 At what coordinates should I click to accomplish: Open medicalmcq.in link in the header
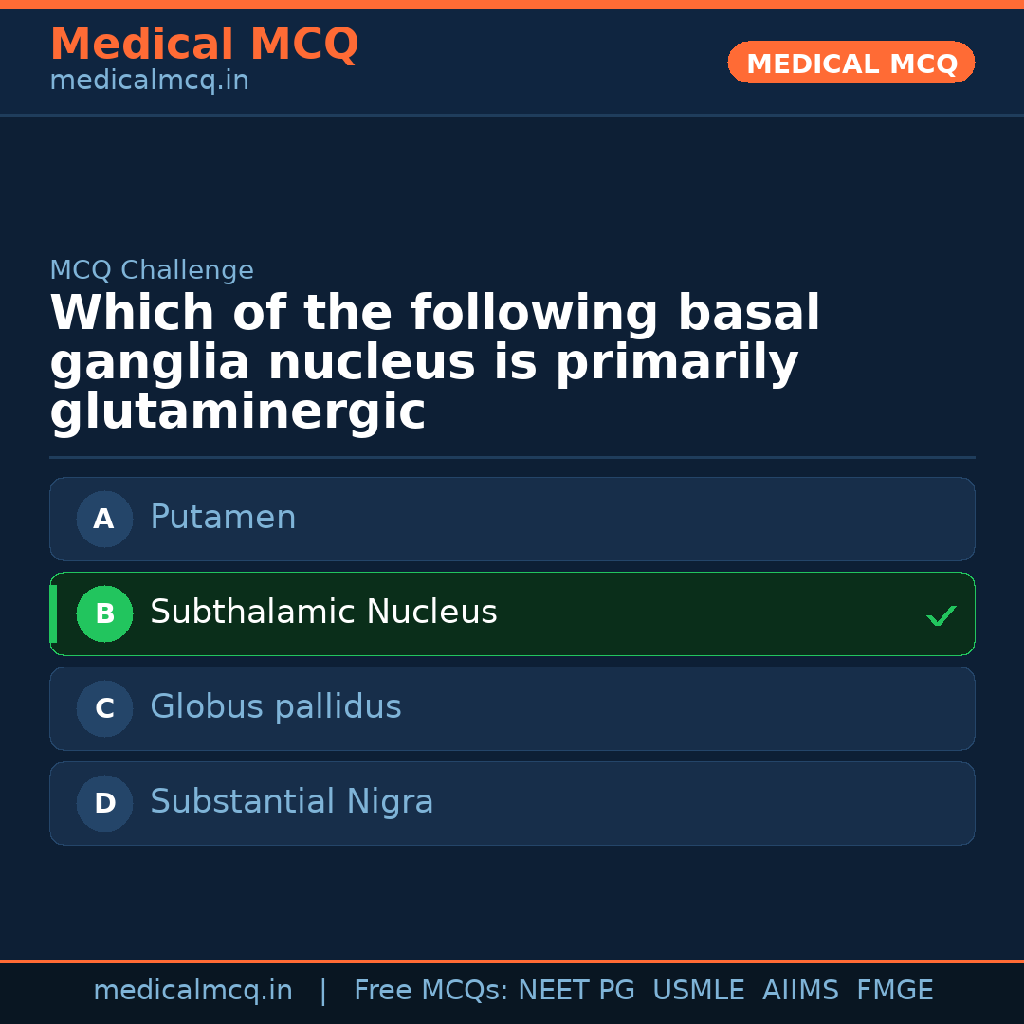pos(149,80)
